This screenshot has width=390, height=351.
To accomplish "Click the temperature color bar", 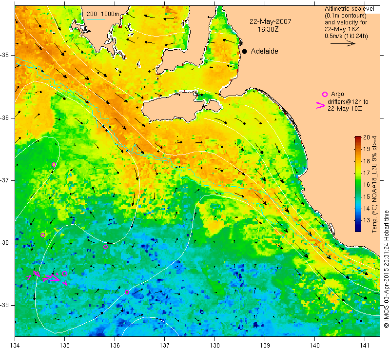I will point(358,184).
